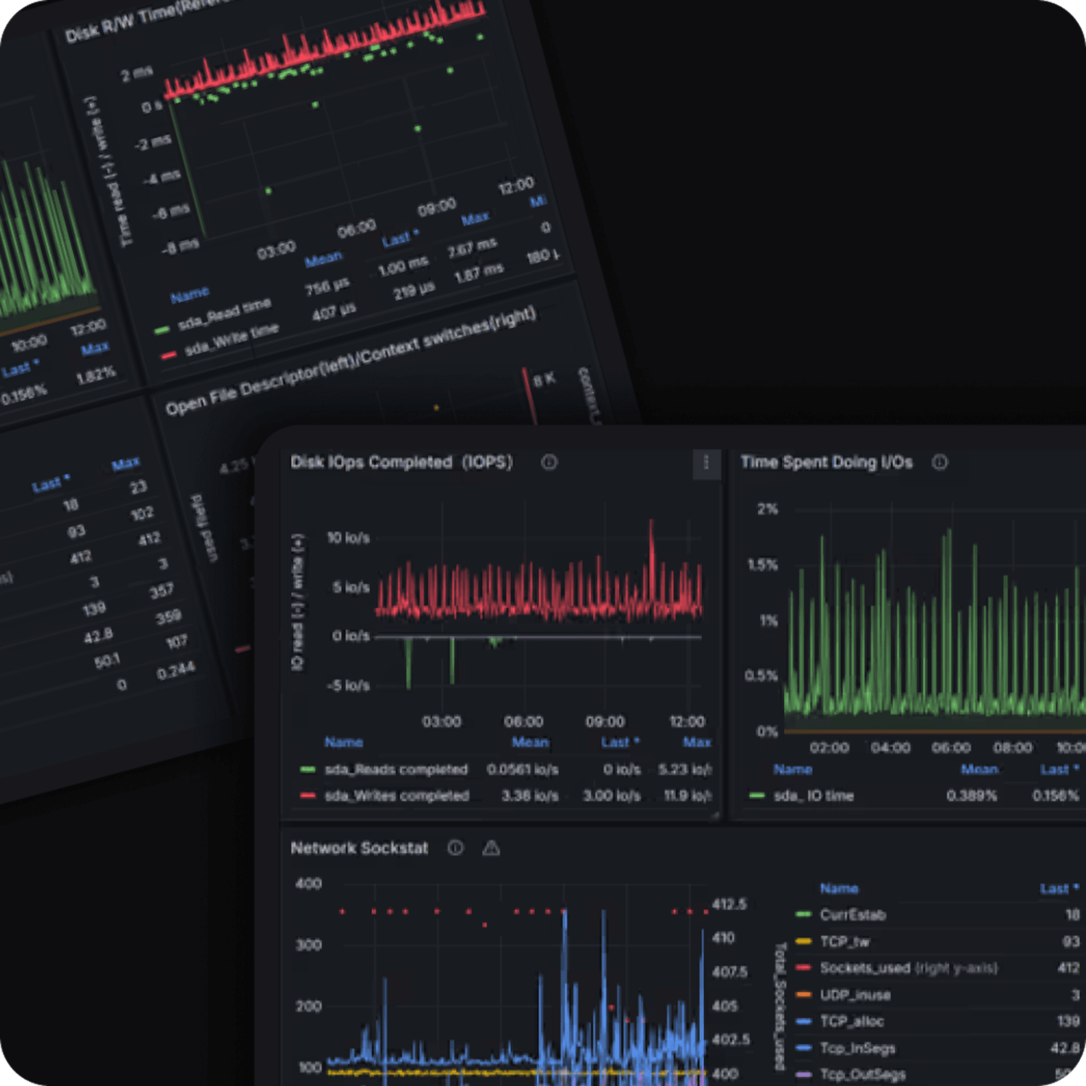
Task: Toggle Tcp_InSegs series in Sockstat legend
Action: pos(857,1048)
